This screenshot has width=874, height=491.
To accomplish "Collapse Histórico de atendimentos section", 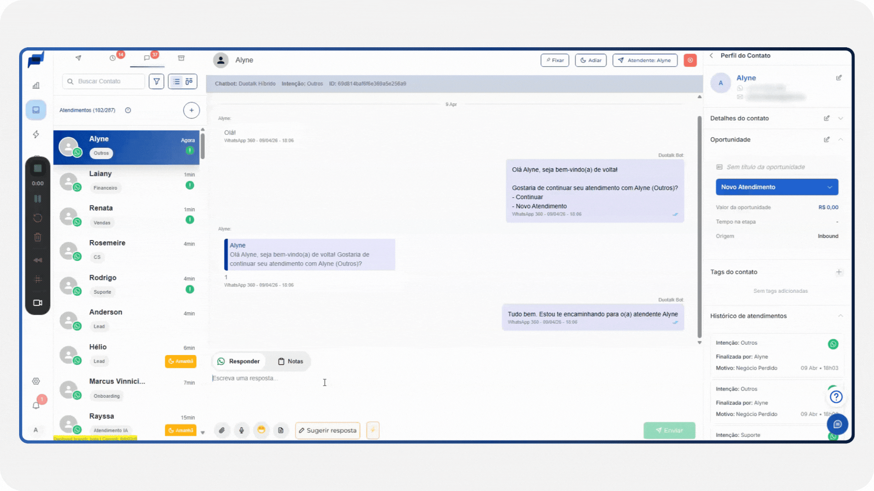I will click(840, 316).
